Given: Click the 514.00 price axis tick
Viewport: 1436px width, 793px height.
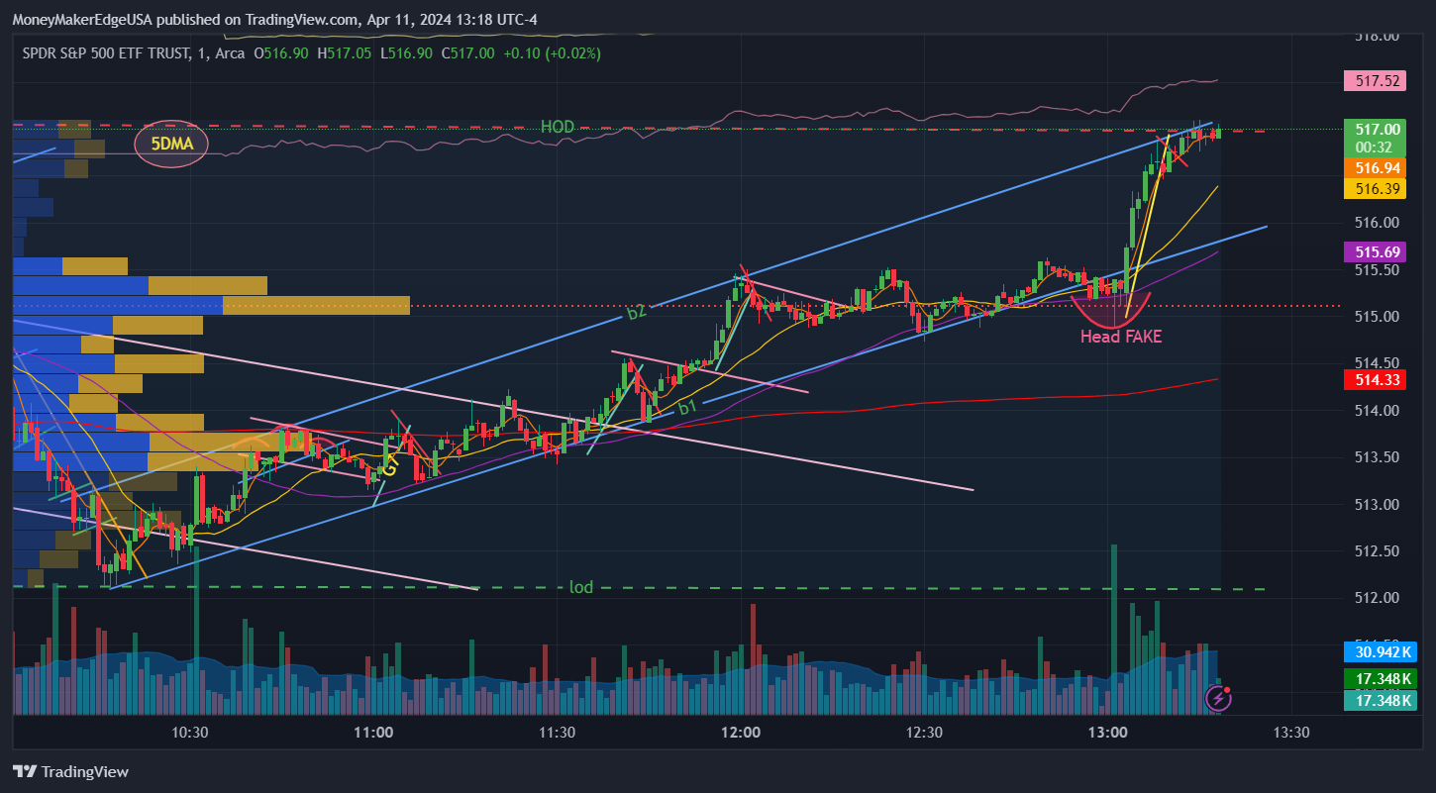Looking at the screenshot, I should point(1376,411).
